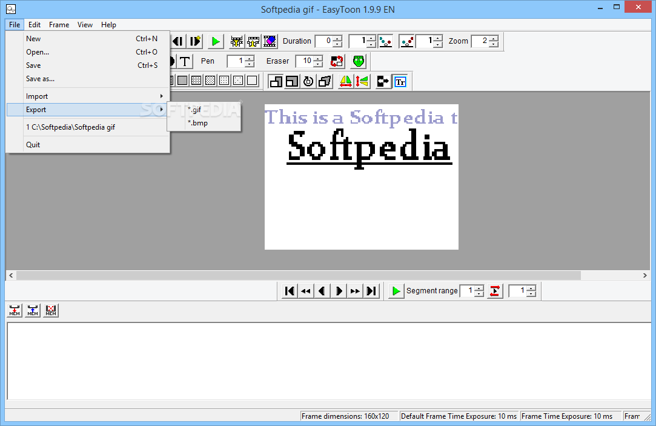This screenshot has width=656, height=426.
Task: Flip selection horizontally icon
Action: point(346,81)
